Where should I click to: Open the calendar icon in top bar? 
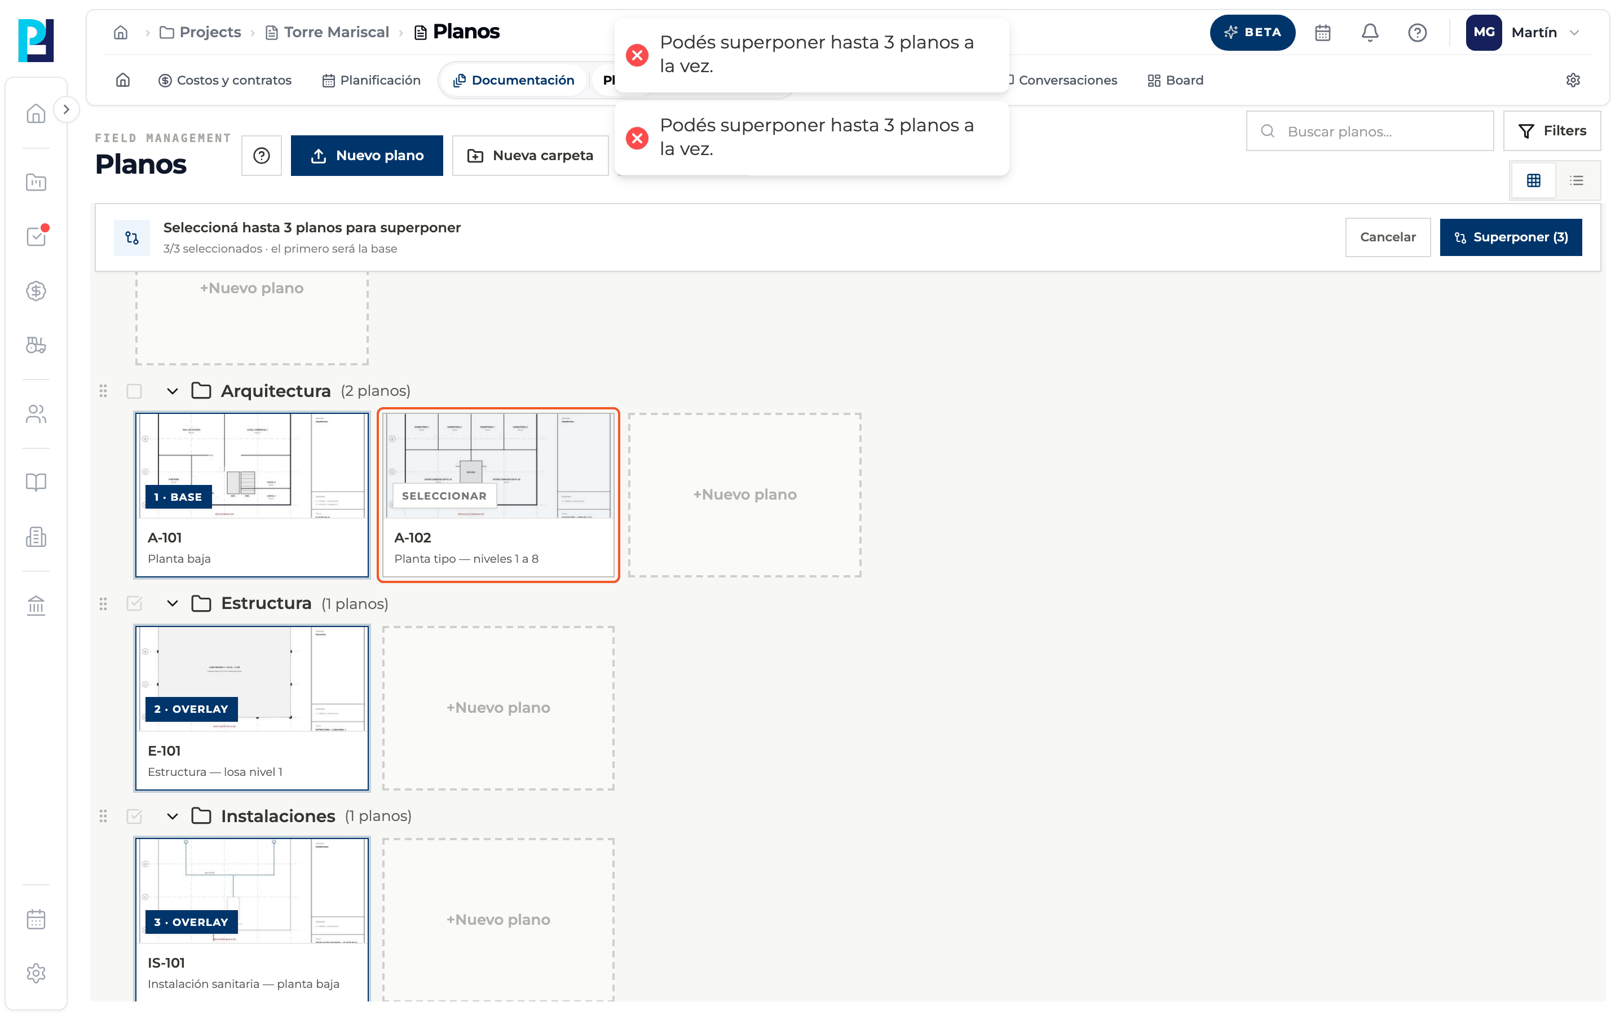(1323, 32)
